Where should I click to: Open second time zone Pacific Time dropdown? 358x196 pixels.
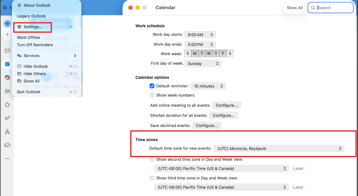click(222, 169)
